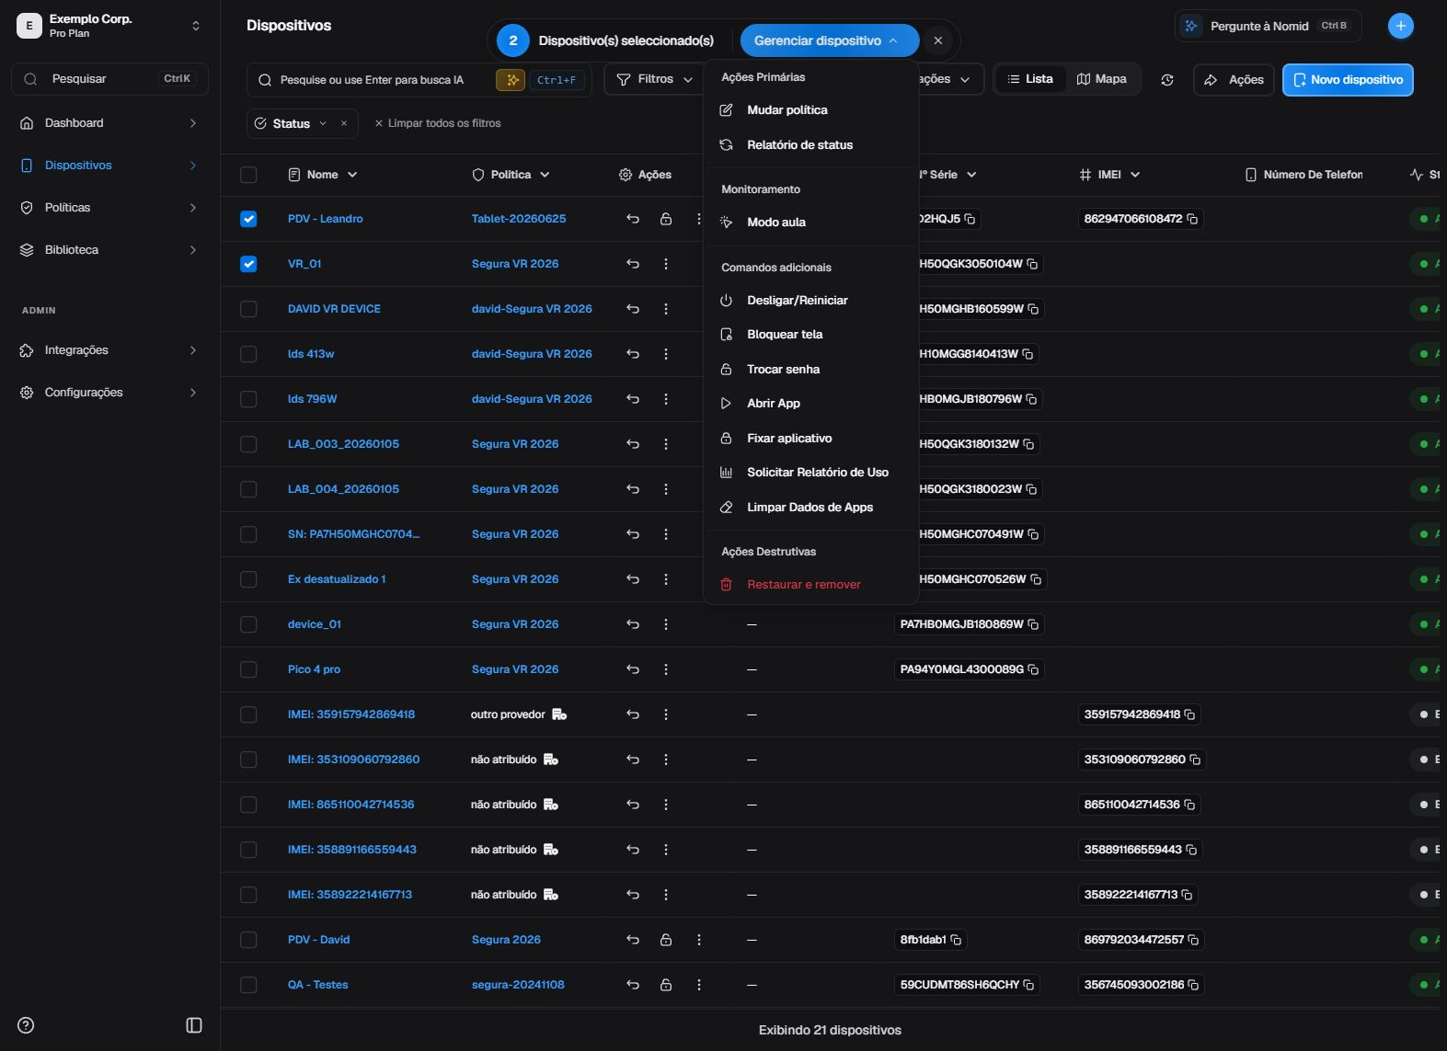
Task: Click the blue plus icon at top right
Action: click(x=1400, y=26)
